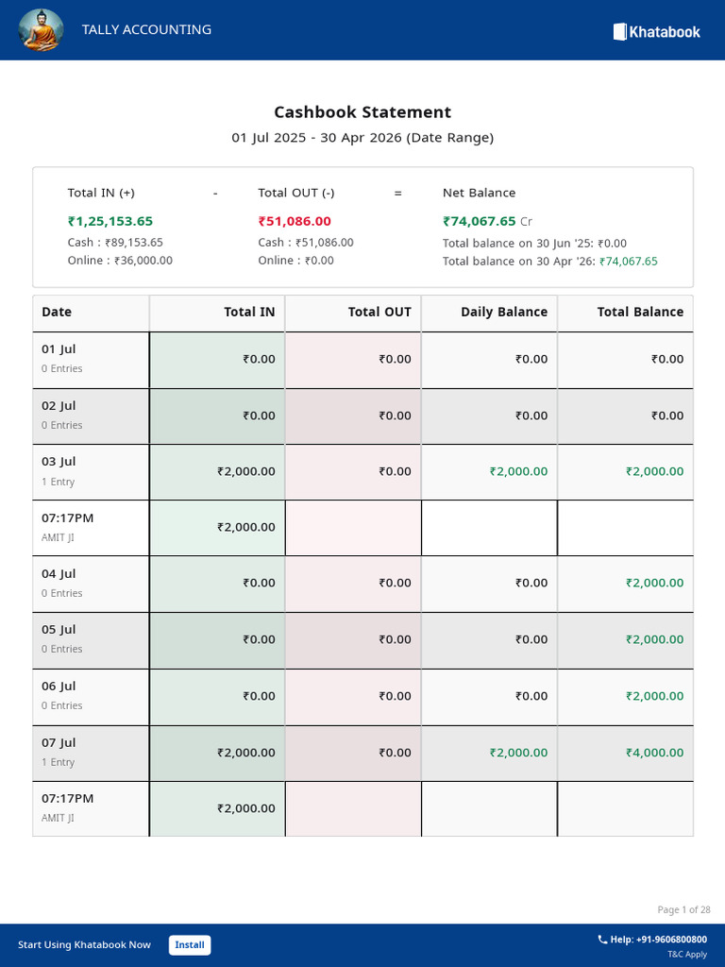
Task: Click the Net Balance ₹74,067.65 Cr
Action: click(x=487, y=221)
